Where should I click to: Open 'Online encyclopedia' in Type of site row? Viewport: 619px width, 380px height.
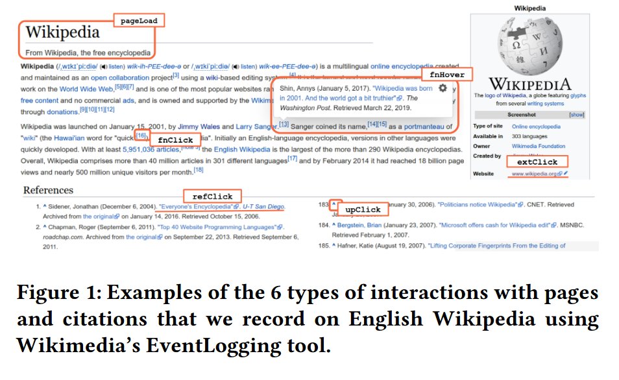click(536, 126)
